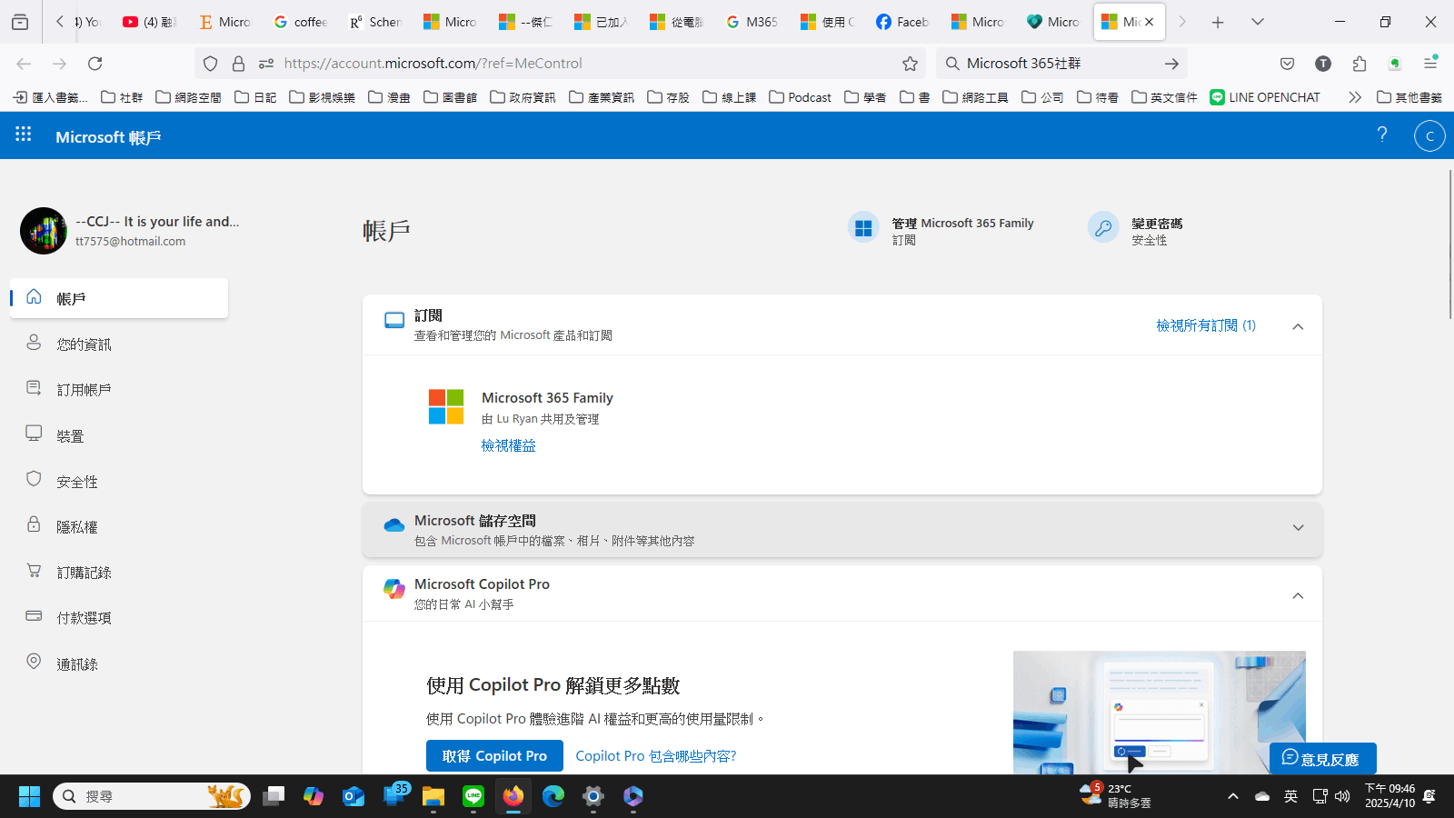Image resolution: width=1454 pixels, height=818 pixels.
Task: Click 檢視權益 link
Action: point(509,445)
